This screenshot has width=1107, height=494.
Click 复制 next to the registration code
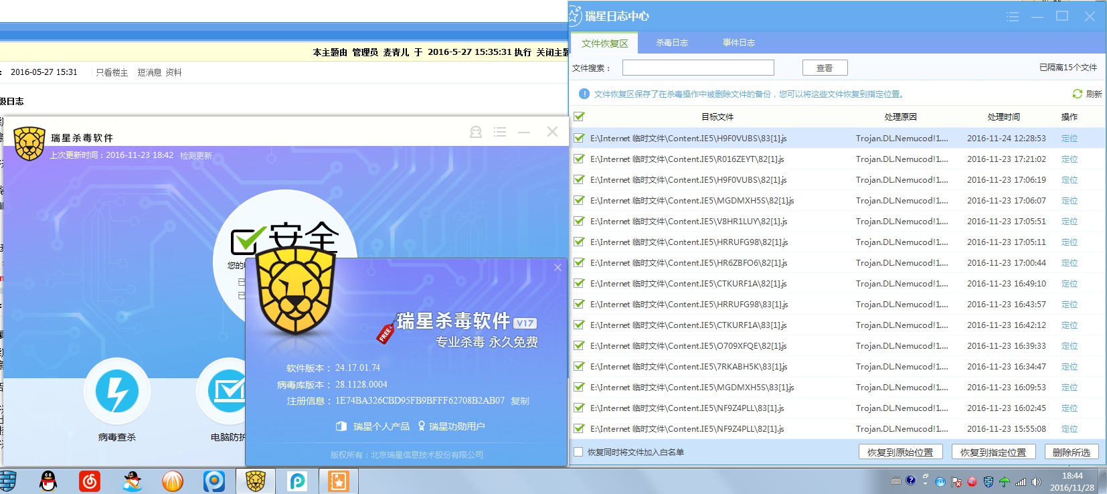(x=520, y=401)
